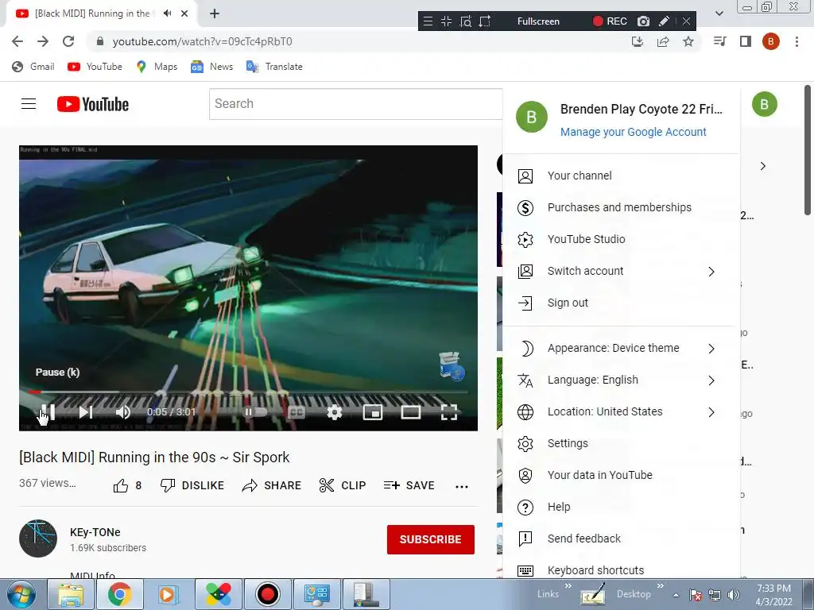Open Manage your Google Account link
Screen dimensions: 814x610
point(633,132)
